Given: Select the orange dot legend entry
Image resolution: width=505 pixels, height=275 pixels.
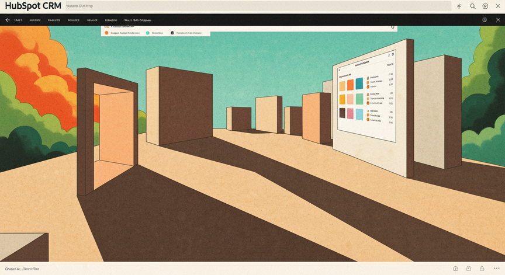Looking at the screenshot, I should click(x=122, y=33).
